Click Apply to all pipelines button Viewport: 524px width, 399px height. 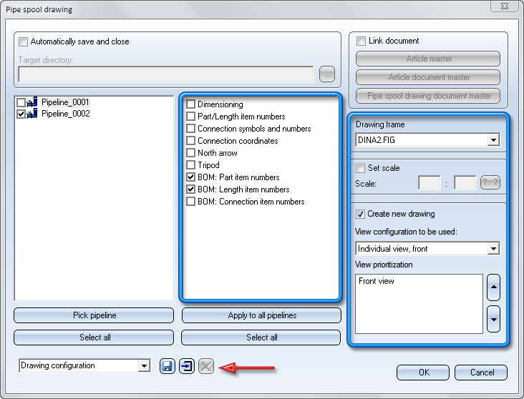coord(262,315)
